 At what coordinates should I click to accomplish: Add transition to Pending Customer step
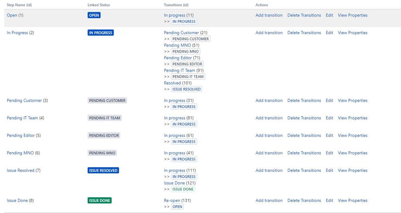[269, 100]
